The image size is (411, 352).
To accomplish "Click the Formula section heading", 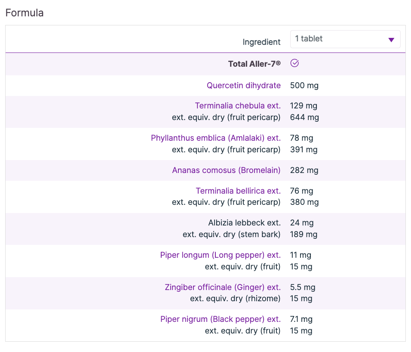I will (x=25, y=12).
